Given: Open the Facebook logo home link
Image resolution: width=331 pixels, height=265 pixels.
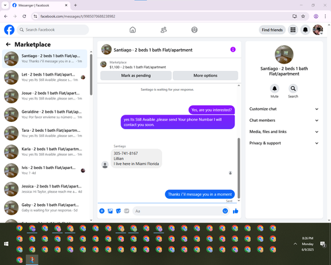Looking at the screenshot, I should coord(9,30).
